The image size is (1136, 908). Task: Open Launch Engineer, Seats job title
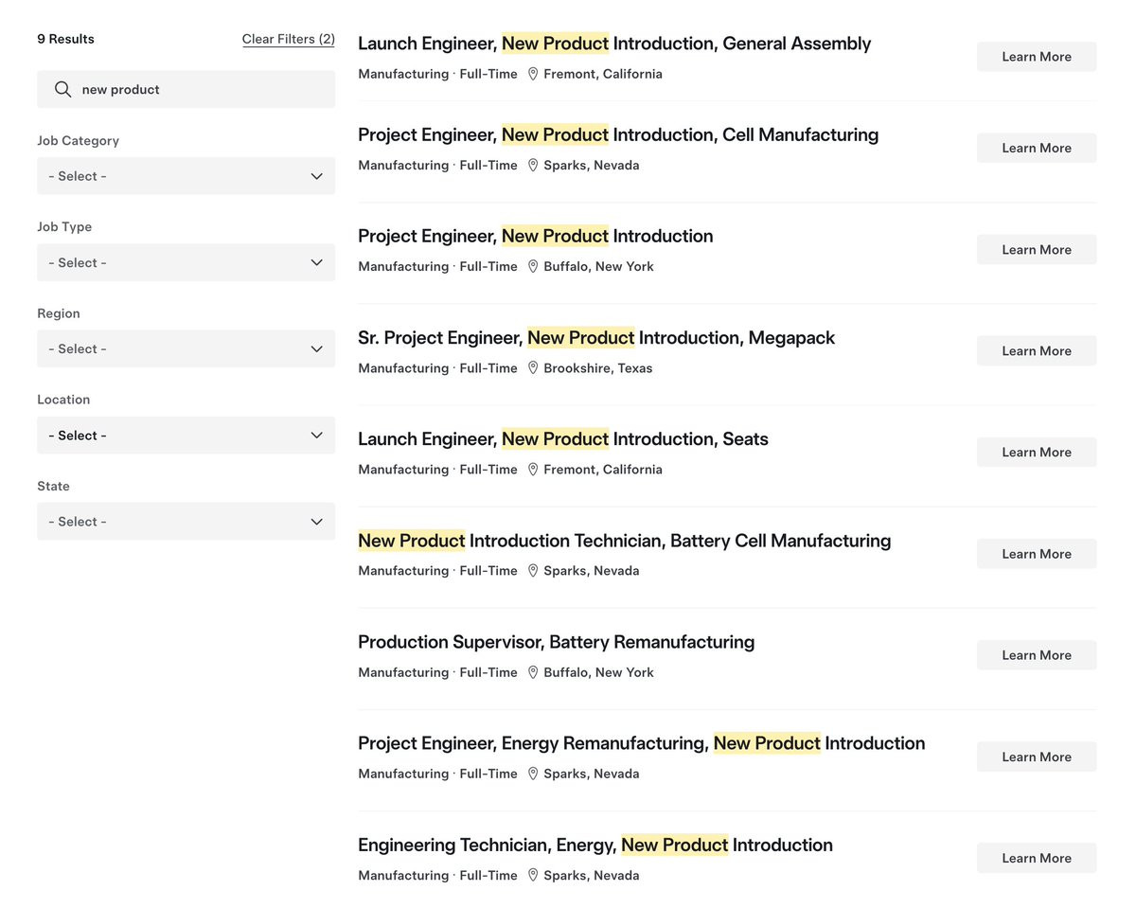(562, 439)
